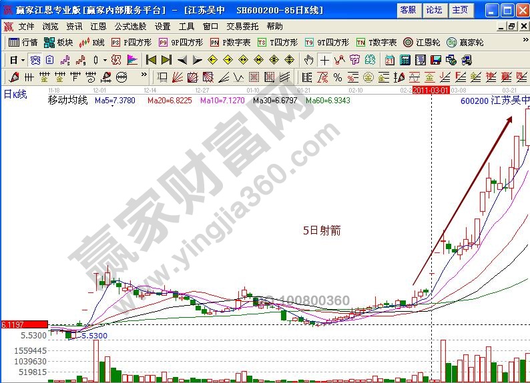Expand the candlestick style dropdown arrow
This screenshot has width=530, height=383.
[105, 59]
